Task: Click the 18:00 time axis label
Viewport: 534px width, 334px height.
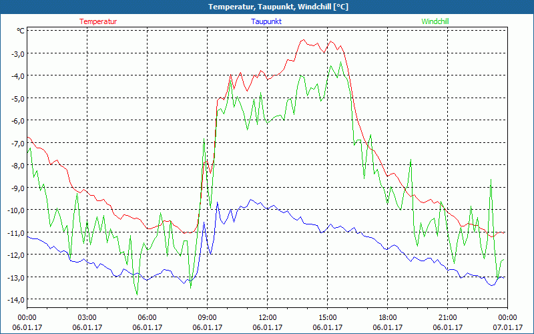Action: click(x=388, y=318)
